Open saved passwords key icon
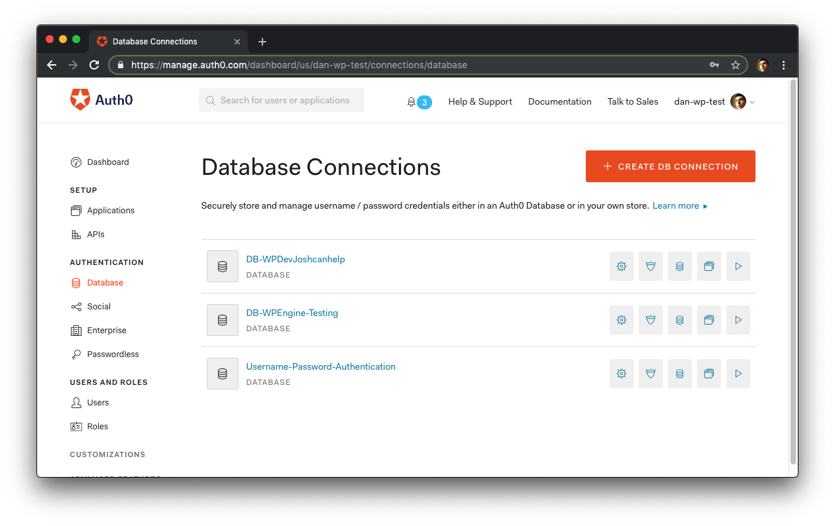The image size is (835, 526). tap(714, 65)
